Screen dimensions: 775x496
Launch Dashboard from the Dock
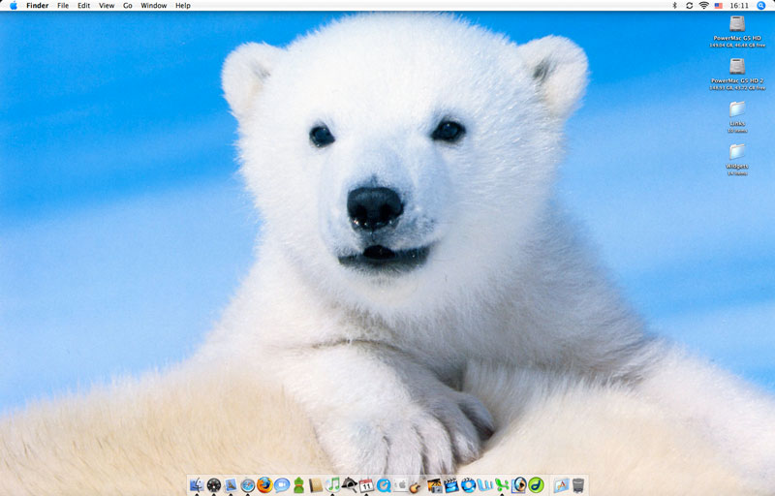pos(214,484)
